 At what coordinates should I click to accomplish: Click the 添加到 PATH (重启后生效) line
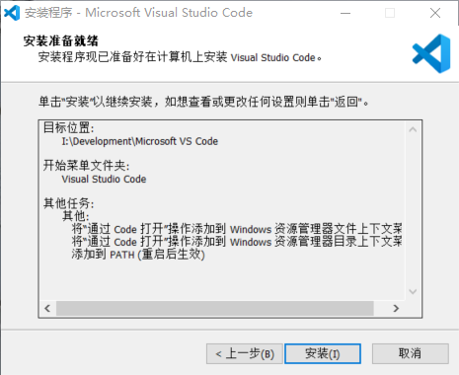coord(138,255)
